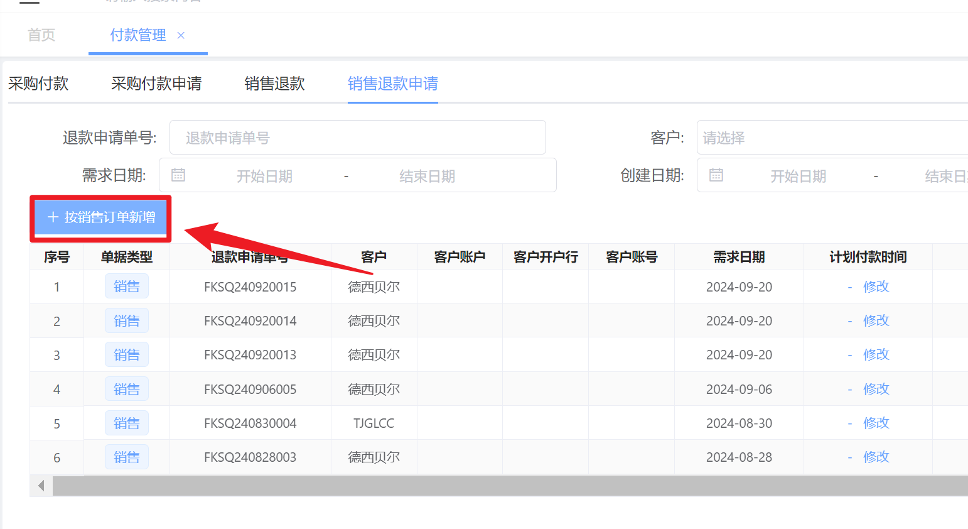968x529 pixels.
Task: Click the 单据类型 column header
Action: click(127, 257)
